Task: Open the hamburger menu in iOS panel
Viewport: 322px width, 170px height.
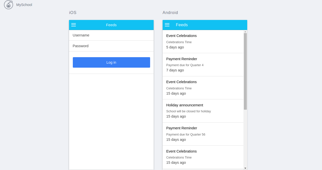Action: click(74, 25)
